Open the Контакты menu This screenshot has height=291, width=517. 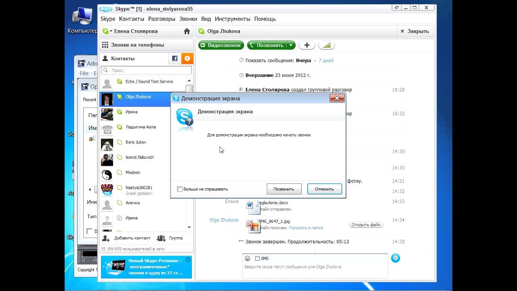point(132,19)
